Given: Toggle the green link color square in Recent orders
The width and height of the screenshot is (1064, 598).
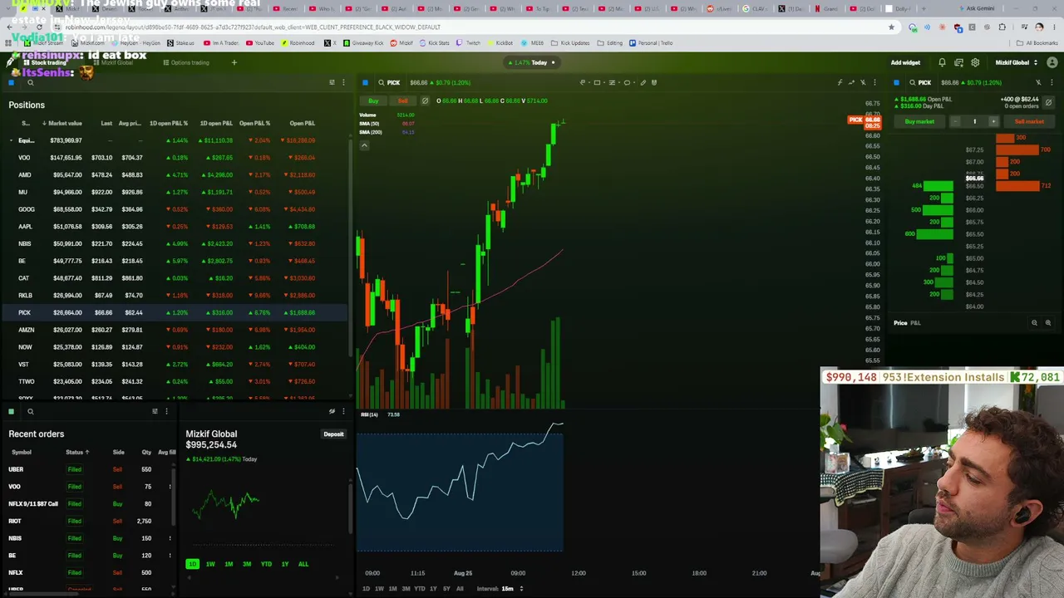Looking at the screenshot, I should click(11, 411).
